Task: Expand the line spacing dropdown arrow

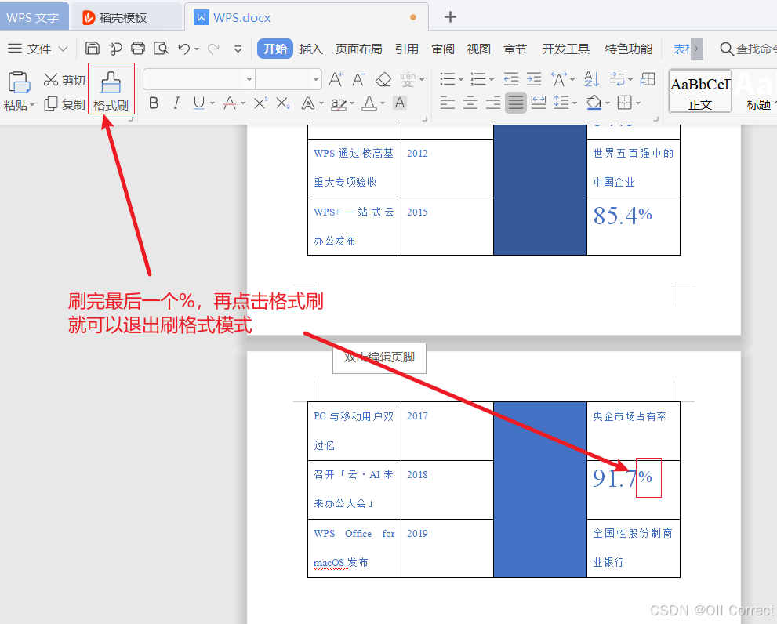Action: click(x=575, y=103)
